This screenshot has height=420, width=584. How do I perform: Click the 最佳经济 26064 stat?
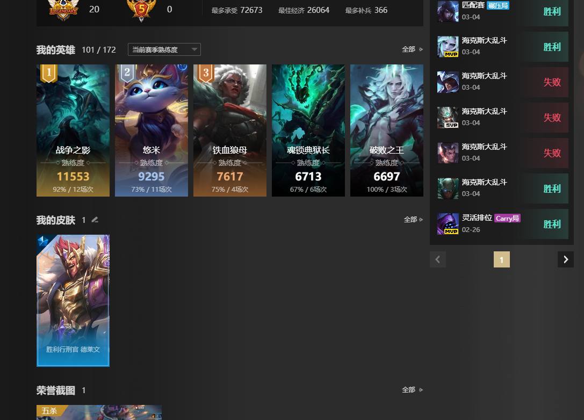(x=304, y=10)
